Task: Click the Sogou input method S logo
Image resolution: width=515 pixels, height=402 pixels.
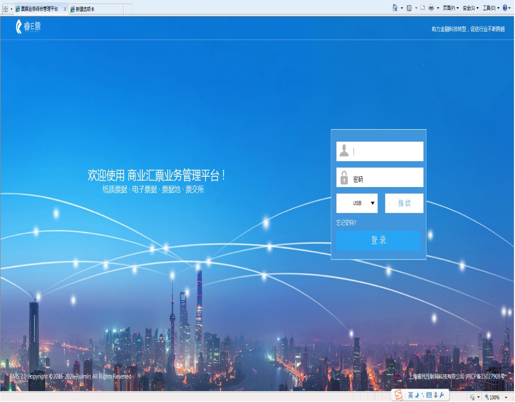Action: 398,395
